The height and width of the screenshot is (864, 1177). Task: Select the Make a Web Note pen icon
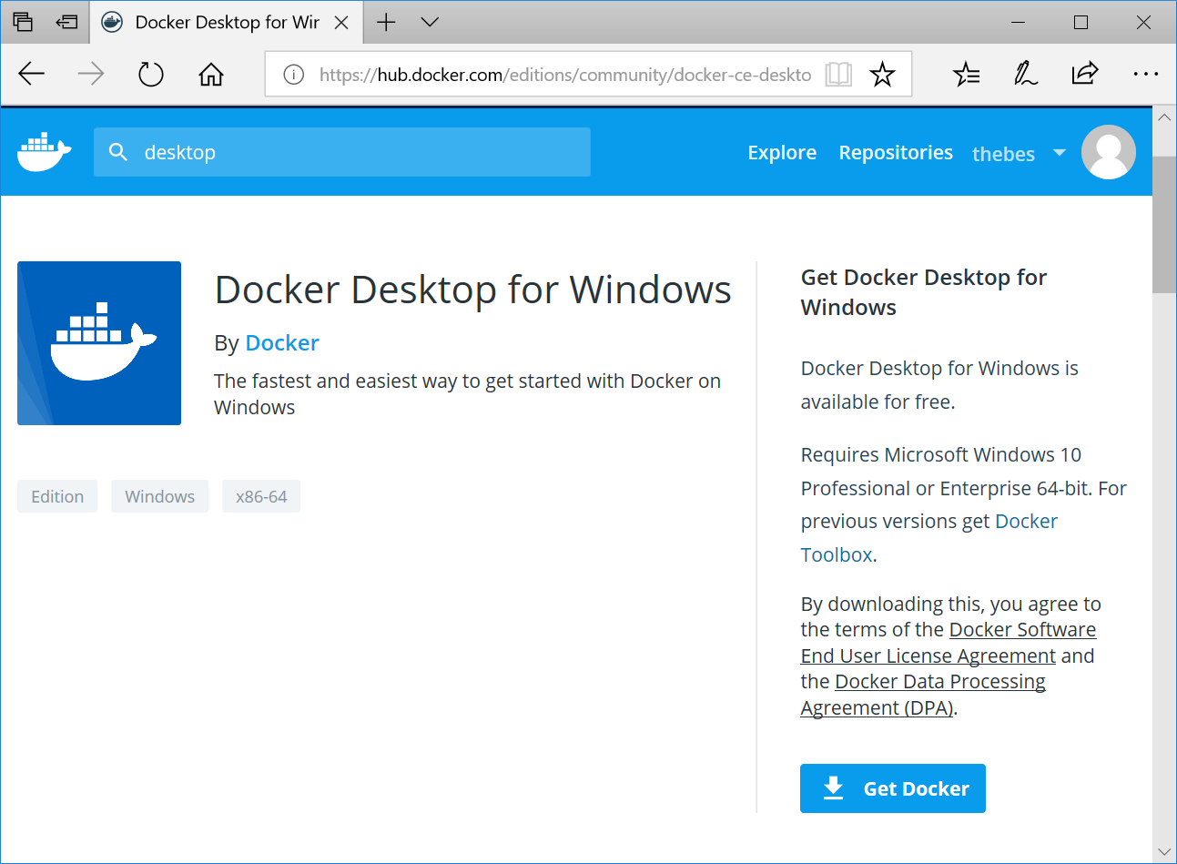coord(1025,74)
